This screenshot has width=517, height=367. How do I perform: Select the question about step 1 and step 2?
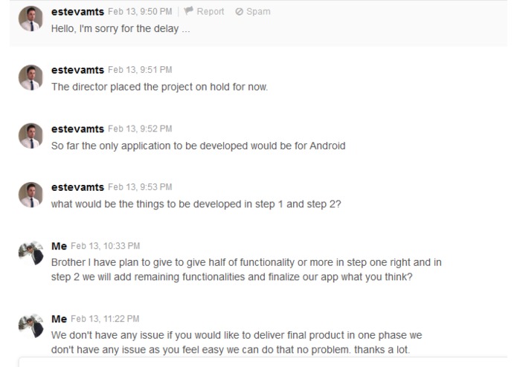point(196,204)
